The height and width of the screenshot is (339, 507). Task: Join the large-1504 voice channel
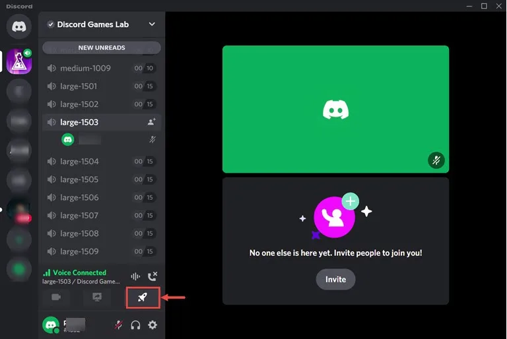(x=102, y=162)
